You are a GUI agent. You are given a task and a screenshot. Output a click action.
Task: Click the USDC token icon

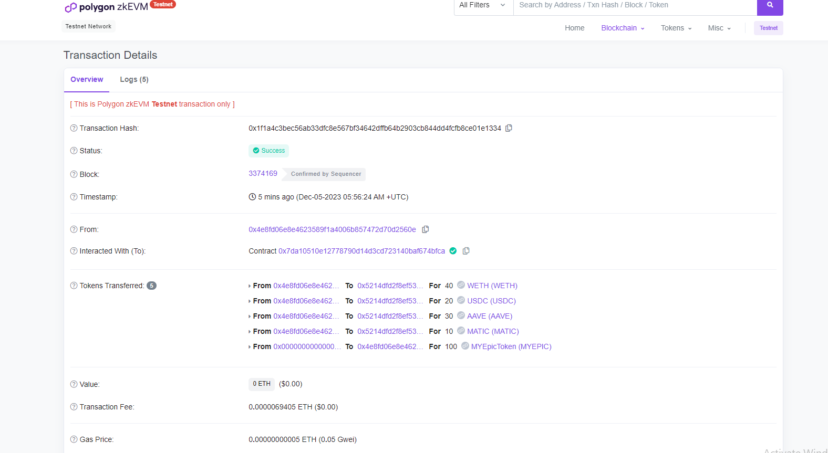click(x=461, y=300)
